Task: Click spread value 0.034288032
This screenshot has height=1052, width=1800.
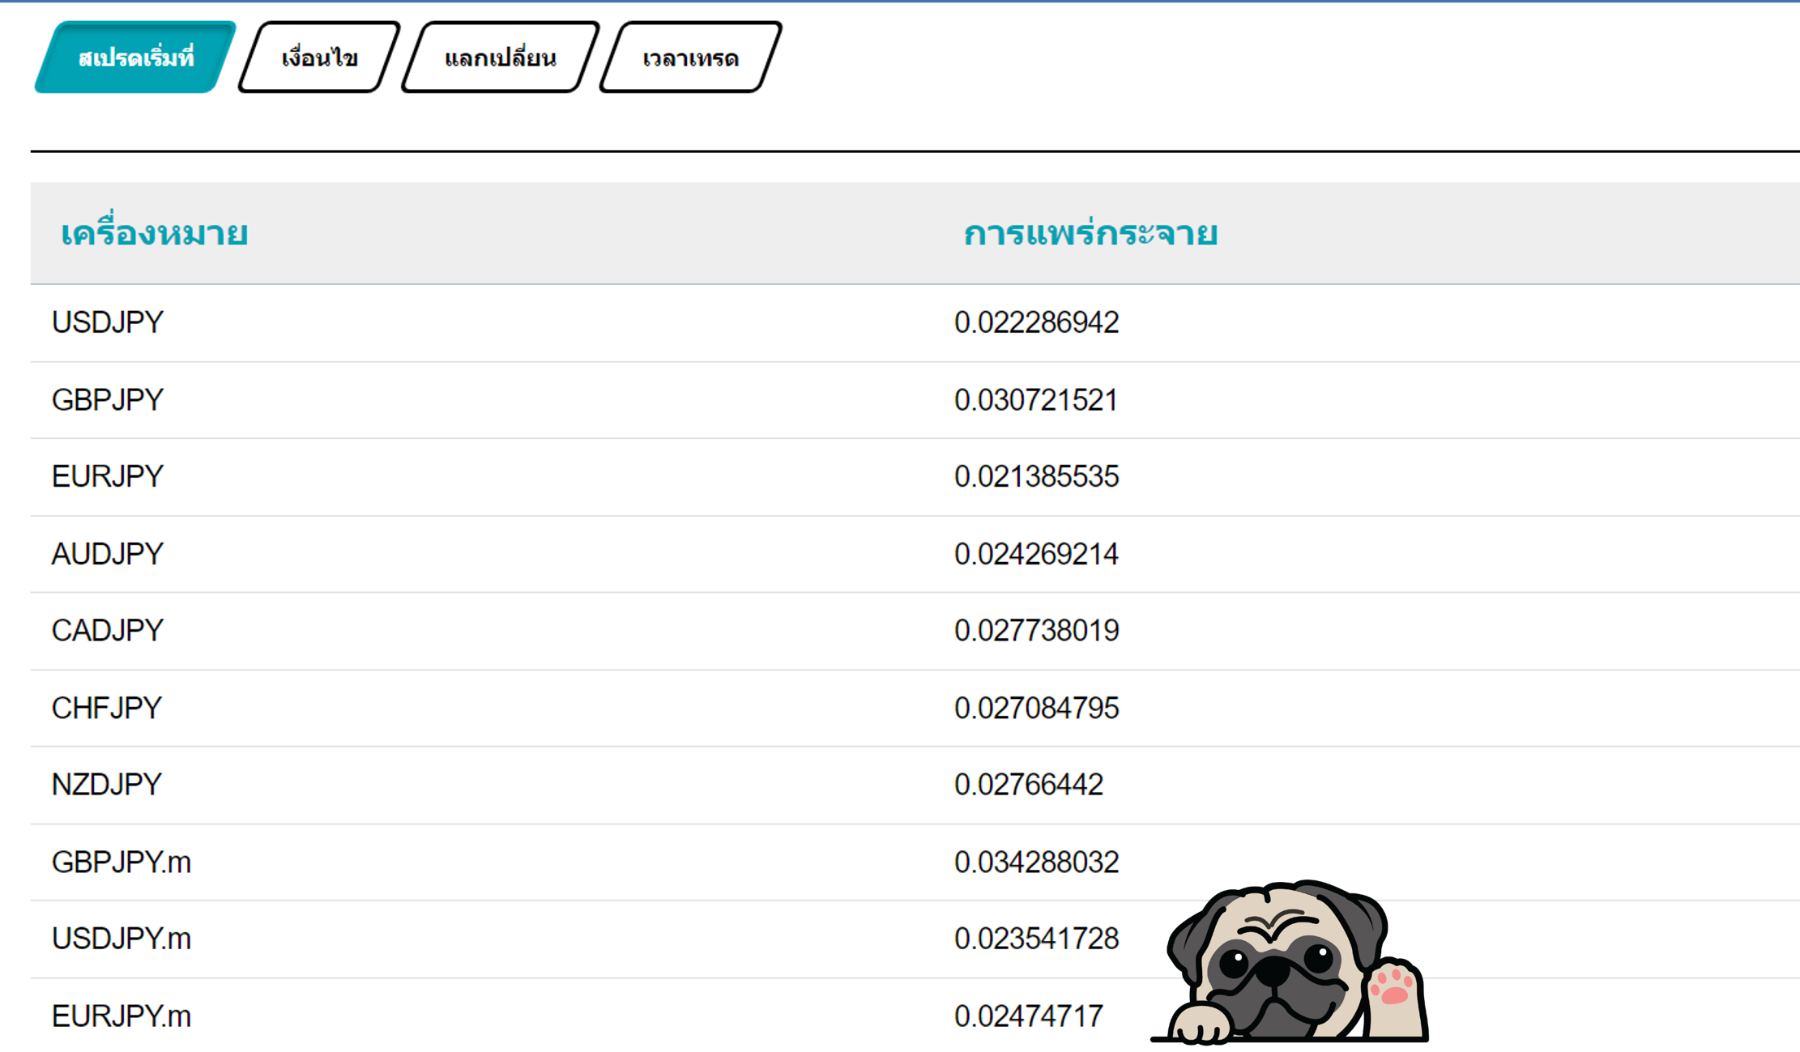Action: [x=1037, y=862]
